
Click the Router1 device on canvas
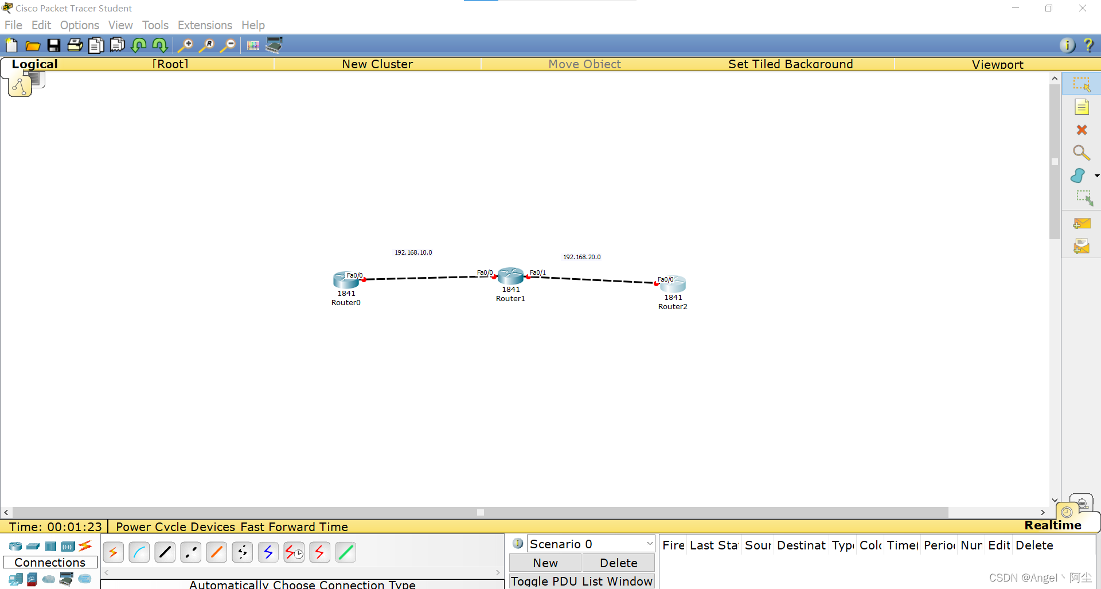(510, 276)
